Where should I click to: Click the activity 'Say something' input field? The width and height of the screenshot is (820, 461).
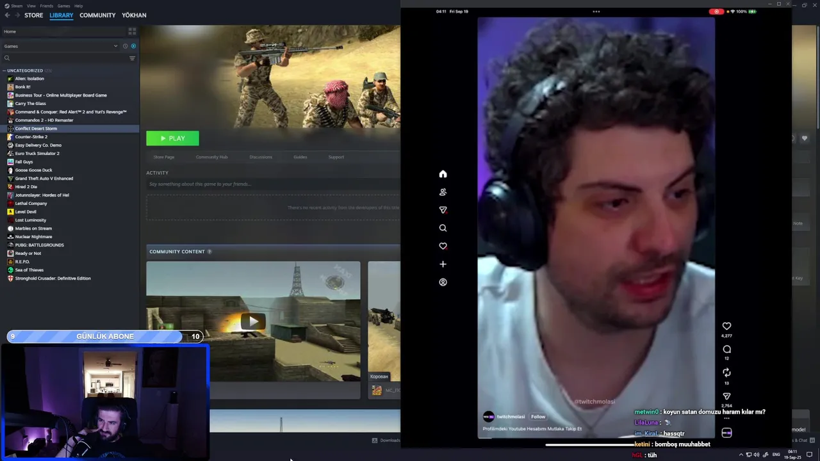[274, 184]
